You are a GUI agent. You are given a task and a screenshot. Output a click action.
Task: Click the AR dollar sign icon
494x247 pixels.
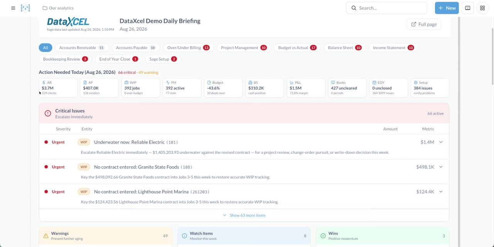click(x=44, y=83)
